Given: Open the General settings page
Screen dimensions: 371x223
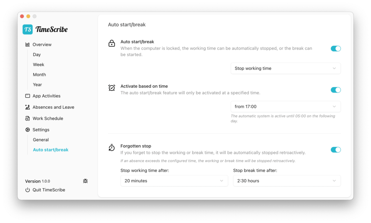Looking at the screenshot, I should click(x=41, y=140).
